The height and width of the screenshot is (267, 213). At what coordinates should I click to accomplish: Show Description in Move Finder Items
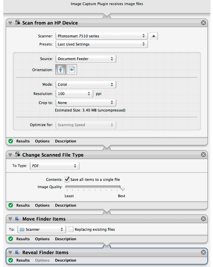tap(65, 239)
